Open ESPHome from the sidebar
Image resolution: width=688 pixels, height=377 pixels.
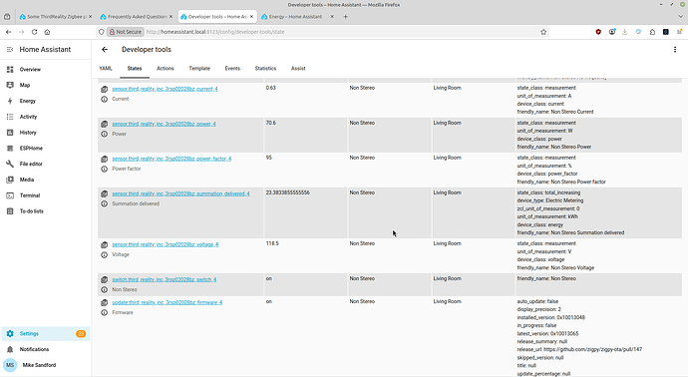(x=31, y=149)
